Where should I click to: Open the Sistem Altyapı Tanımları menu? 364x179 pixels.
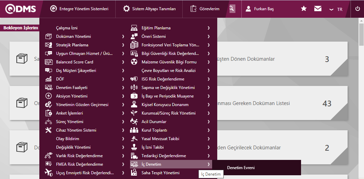pos(149,9)
